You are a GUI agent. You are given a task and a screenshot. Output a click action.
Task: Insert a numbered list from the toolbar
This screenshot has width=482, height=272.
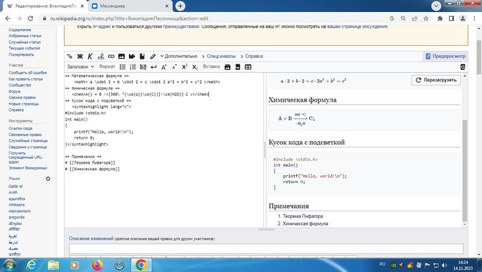(133, 67)
